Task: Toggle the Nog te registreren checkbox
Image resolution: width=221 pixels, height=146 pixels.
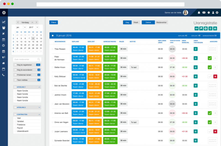Action: [15, 65]
